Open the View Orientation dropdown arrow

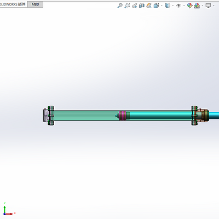(x=162, y=5)
